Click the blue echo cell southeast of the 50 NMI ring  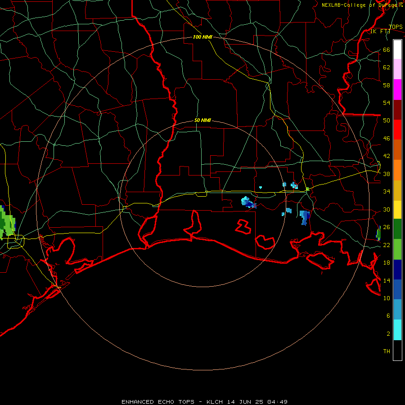click(305, 217)
